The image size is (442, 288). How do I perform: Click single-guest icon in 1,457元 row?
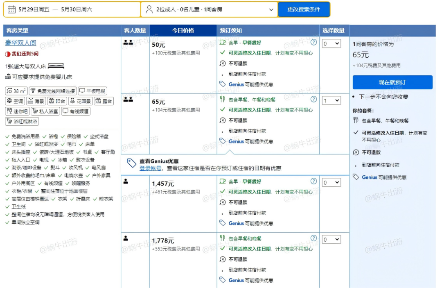pos(126,181)
